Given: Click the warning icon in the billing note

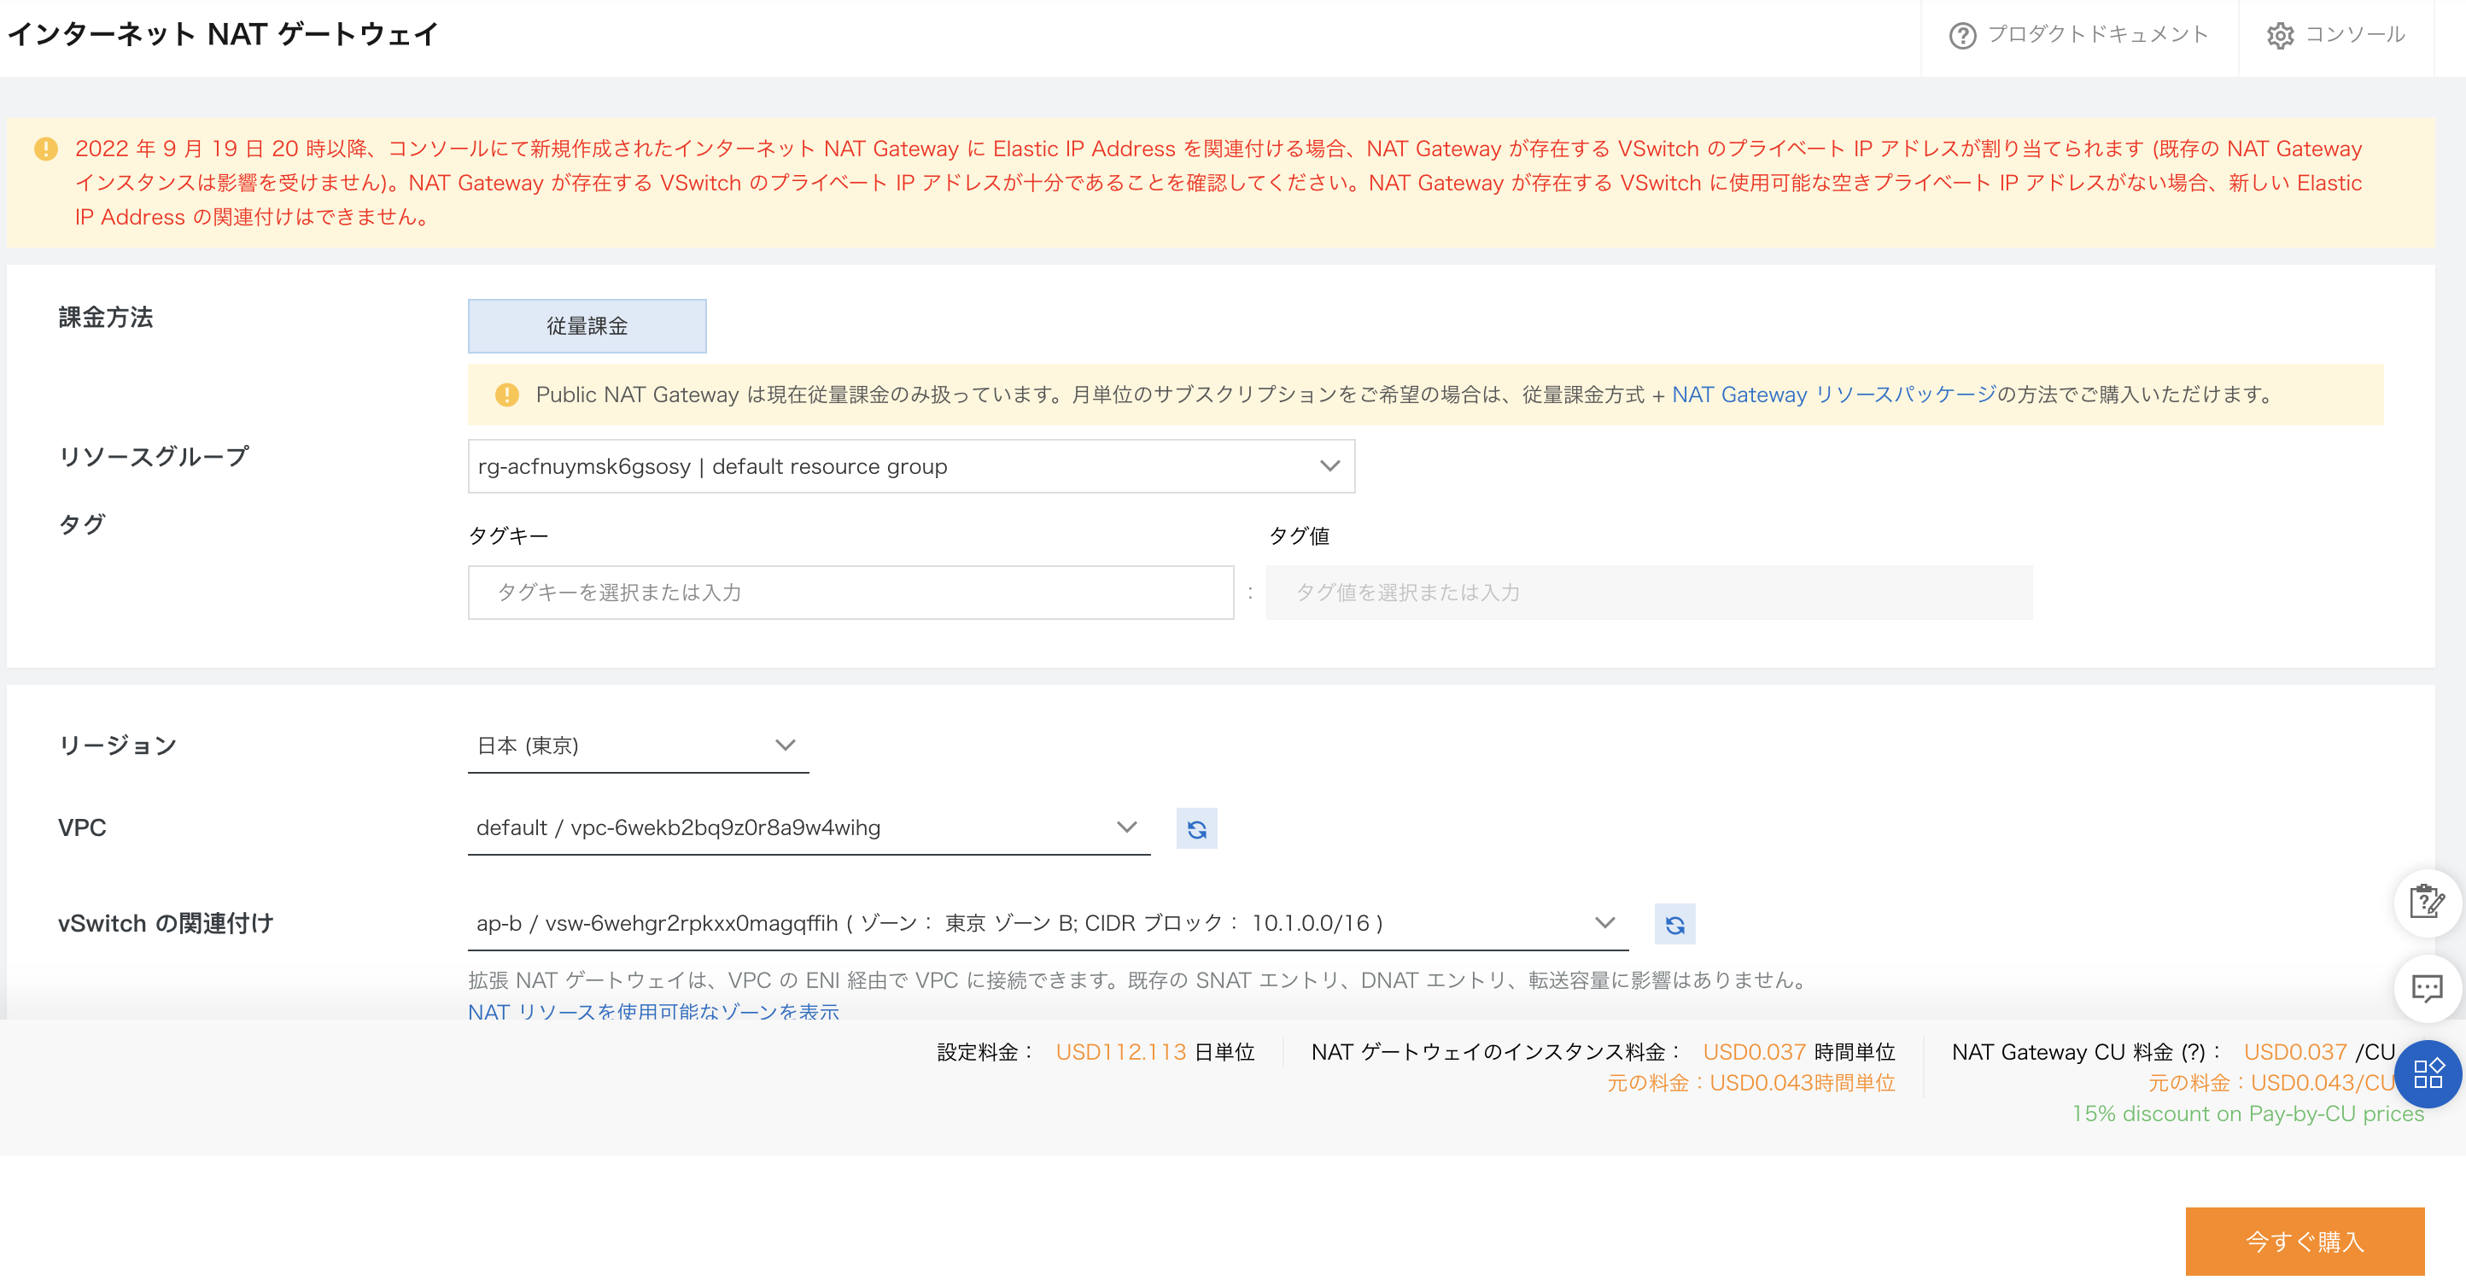Looking at the screenshot, I should click(505, 394).
